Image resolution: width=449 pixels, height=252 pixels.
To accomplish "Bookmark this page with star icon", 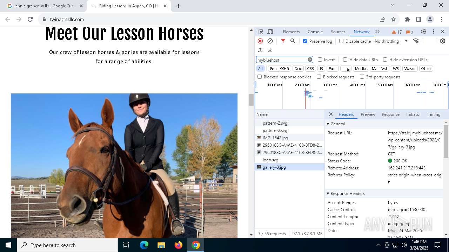I will (394, 19).
